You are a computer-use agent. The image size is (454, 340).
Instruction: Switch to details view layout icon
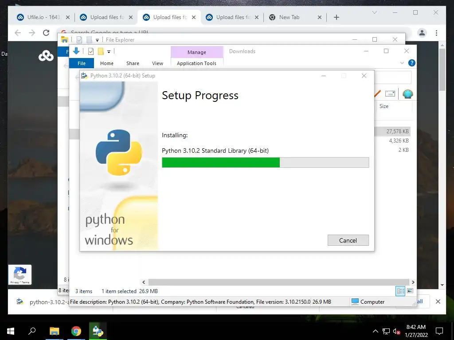(400, 291)
